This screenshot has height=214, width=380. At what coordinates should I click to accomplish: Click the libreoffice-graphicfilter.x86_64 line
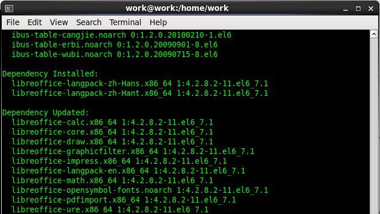[x=133, y=152]
